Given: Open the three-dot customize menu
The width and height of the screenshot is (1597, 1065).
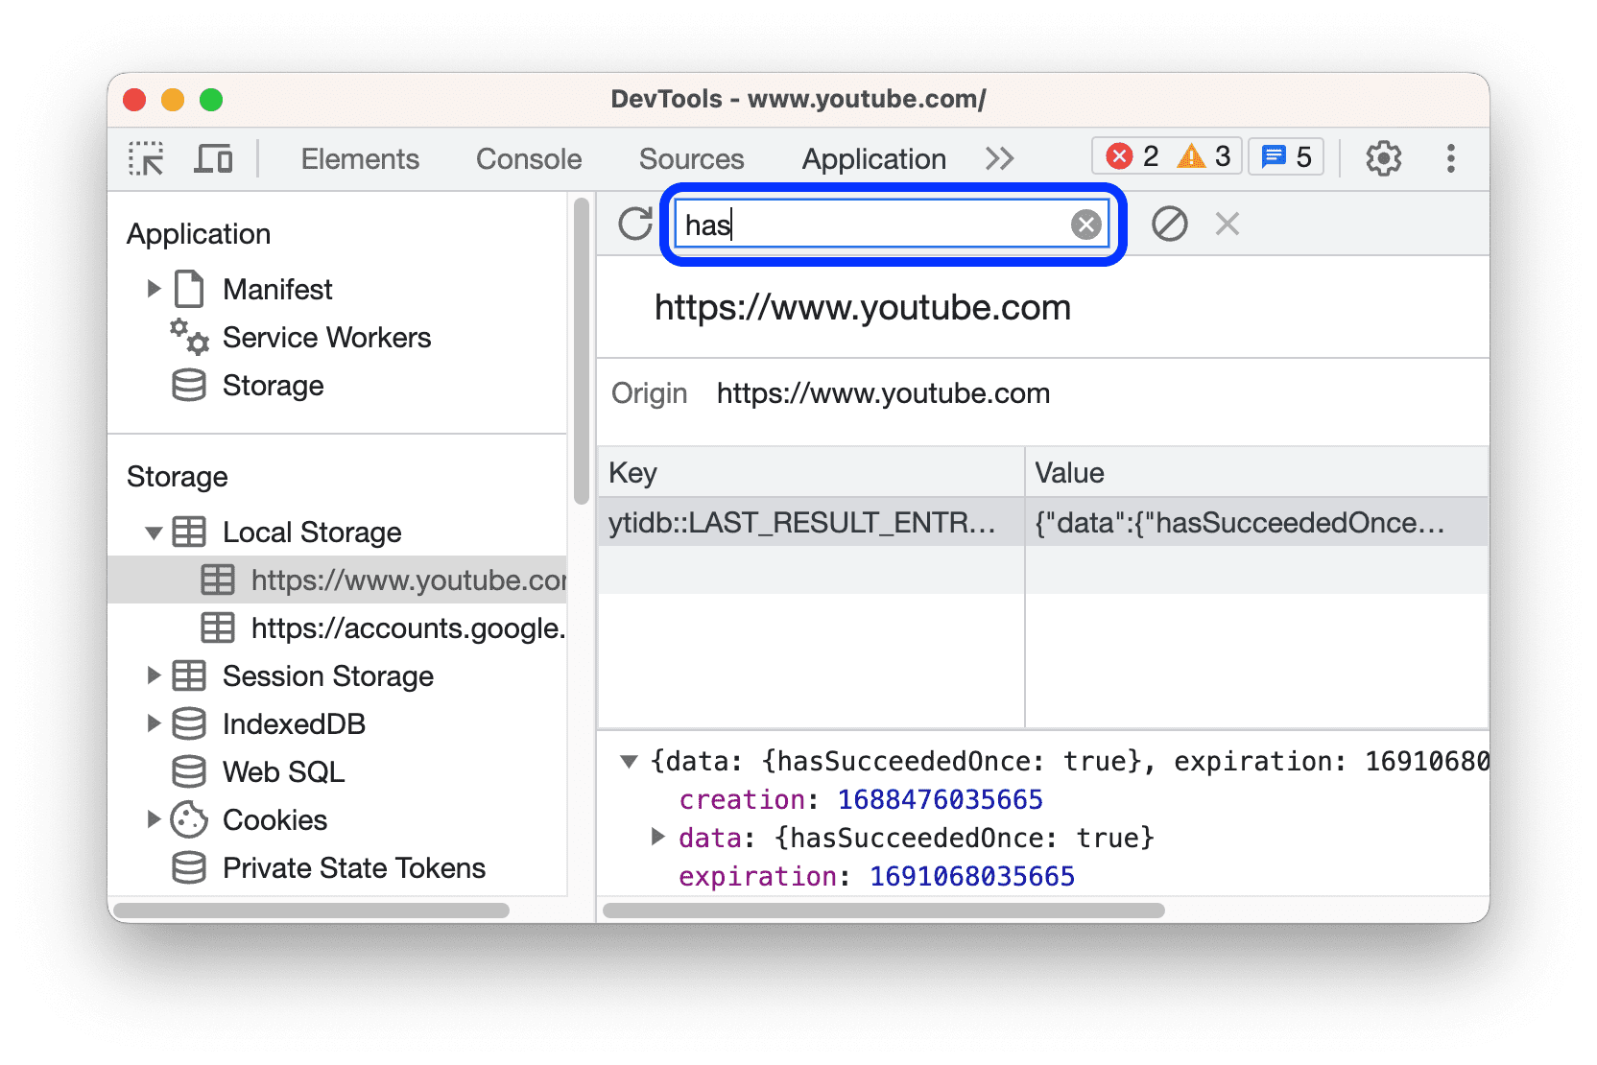Looking at the screenshot, I should click(1451, 159).
